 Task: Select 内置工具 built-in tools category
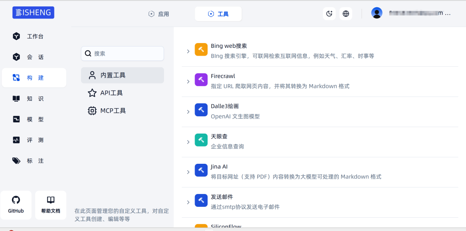(123, 75)
